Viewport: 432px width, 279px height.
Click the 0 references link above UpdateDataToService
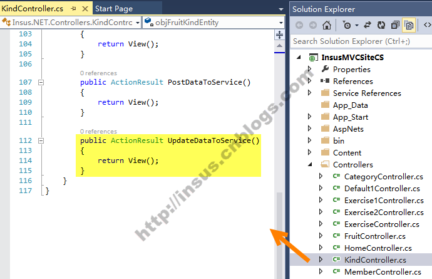pos(99,132)
